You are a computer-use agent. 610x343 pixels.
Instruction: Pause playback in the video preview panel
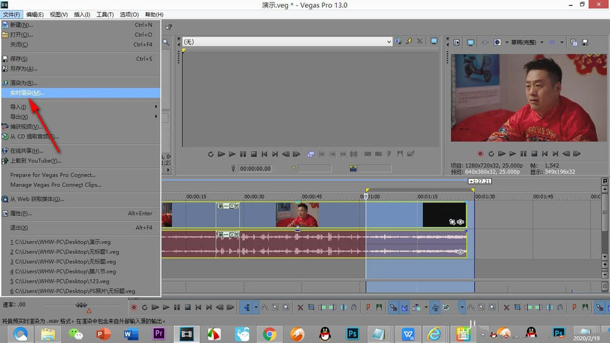pyautogui.click(x=523, y=154)
